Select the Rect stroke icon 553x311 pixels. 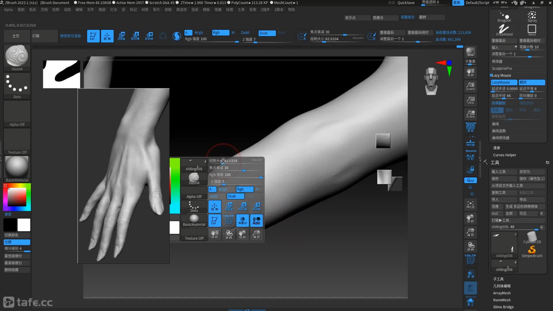click(x=532, y=30)
